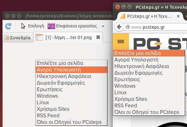Close the PCsteps.gr browser tab

pyautogui.click(x=178, y=16)
